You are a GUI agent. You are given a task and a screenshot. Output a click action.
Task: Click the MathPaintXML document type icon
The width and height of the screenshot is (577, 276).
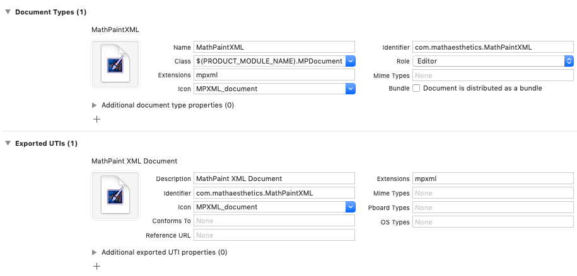(x=115, y=64)
